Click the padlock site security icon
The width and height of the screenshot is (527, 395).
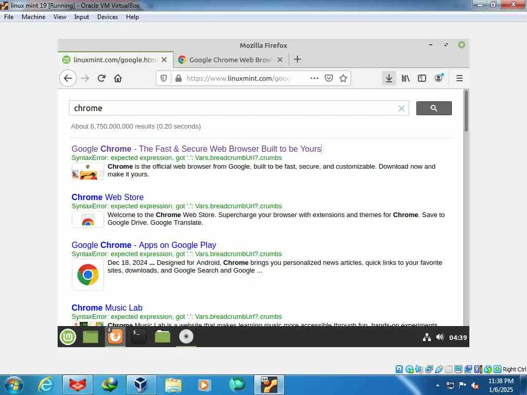179,78
